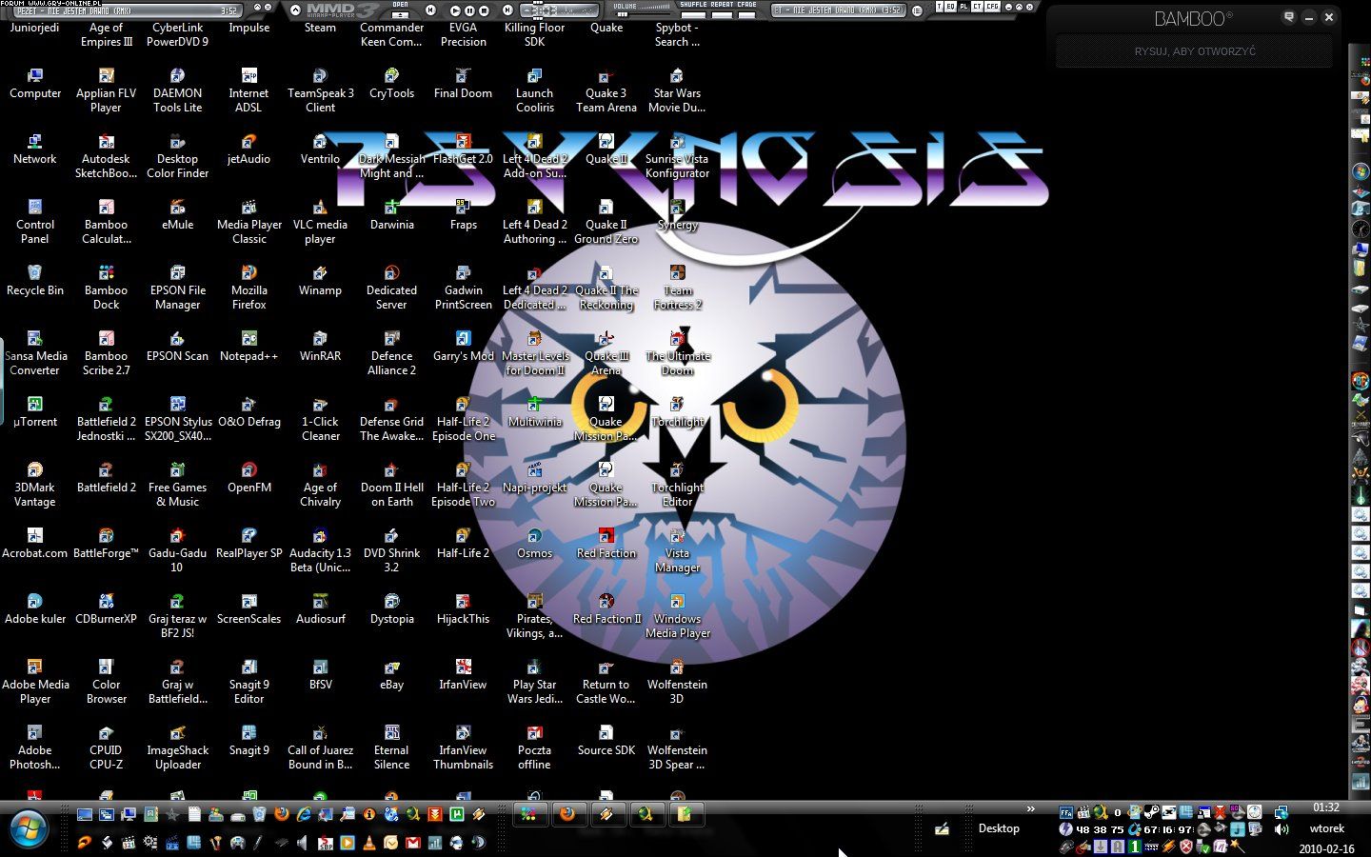The image size is (1371, 857).
Task: Open the Windows Start menu orb
Action: (x=29, y=828)
